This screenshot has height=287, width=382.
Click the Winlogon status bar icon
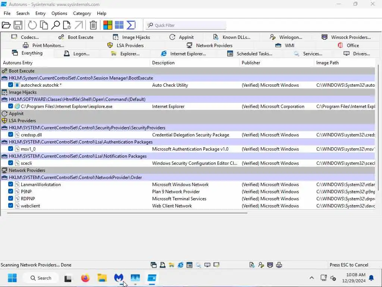[261, 265]
